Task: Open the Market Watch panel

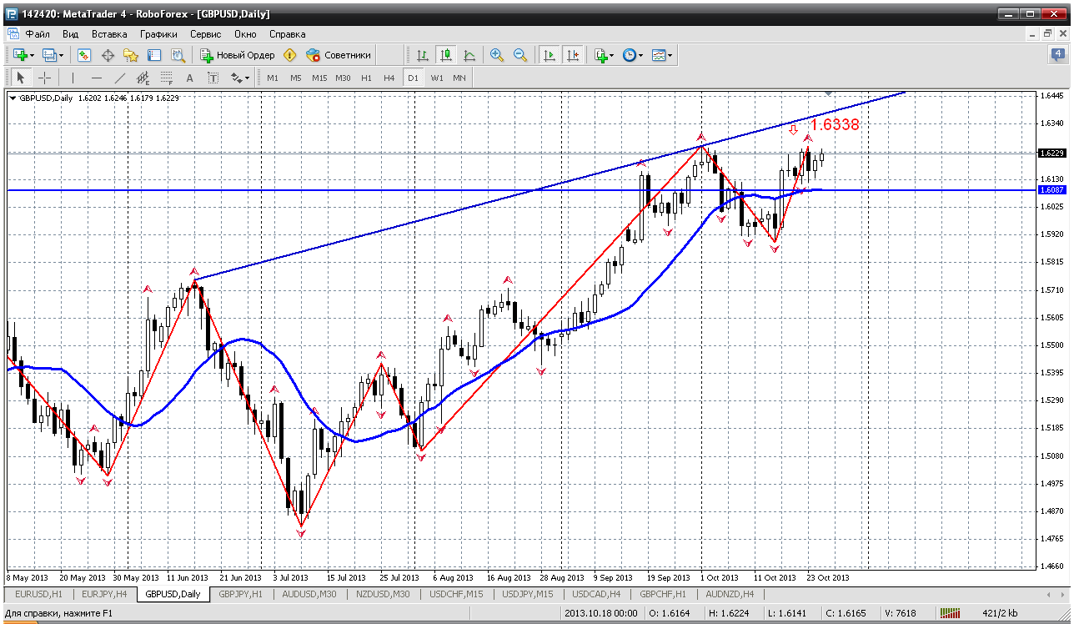Action: coord(84,55)
